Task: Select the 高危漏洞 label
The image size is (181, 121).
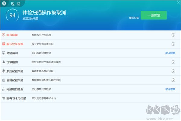Action: click(12, 53)
